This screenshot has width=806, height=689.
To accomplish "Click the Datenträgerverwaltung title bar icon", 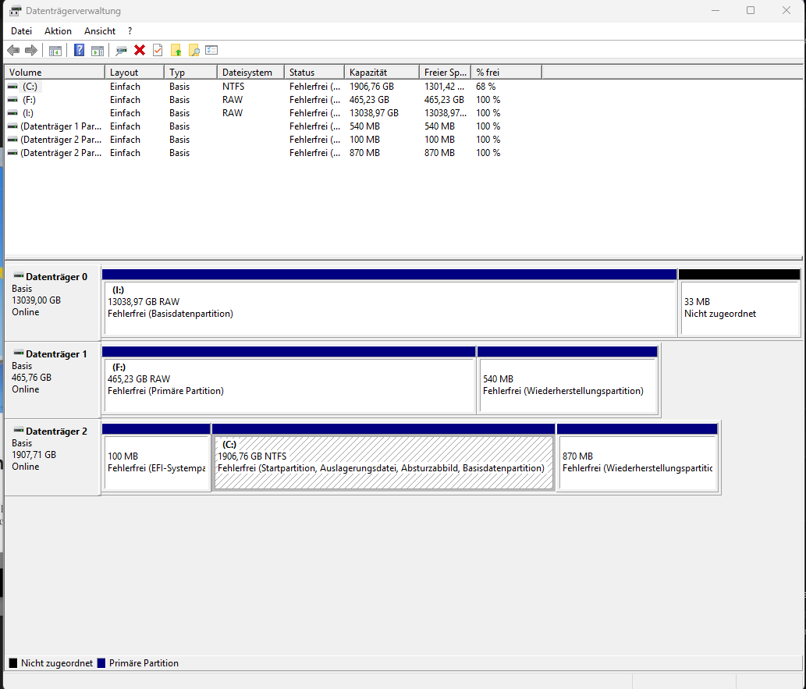I will click(x=16, y=11).
